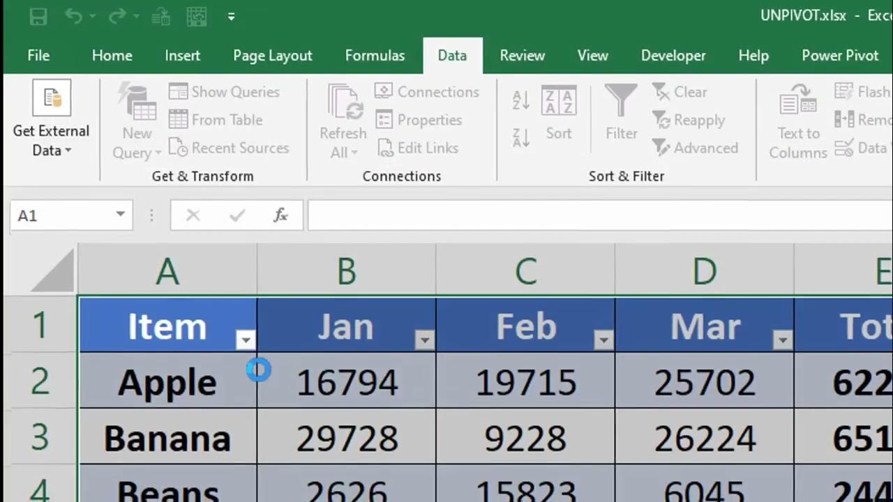Click Edit Links
This screenshot has height=502, width=893.
pos(418,148)
